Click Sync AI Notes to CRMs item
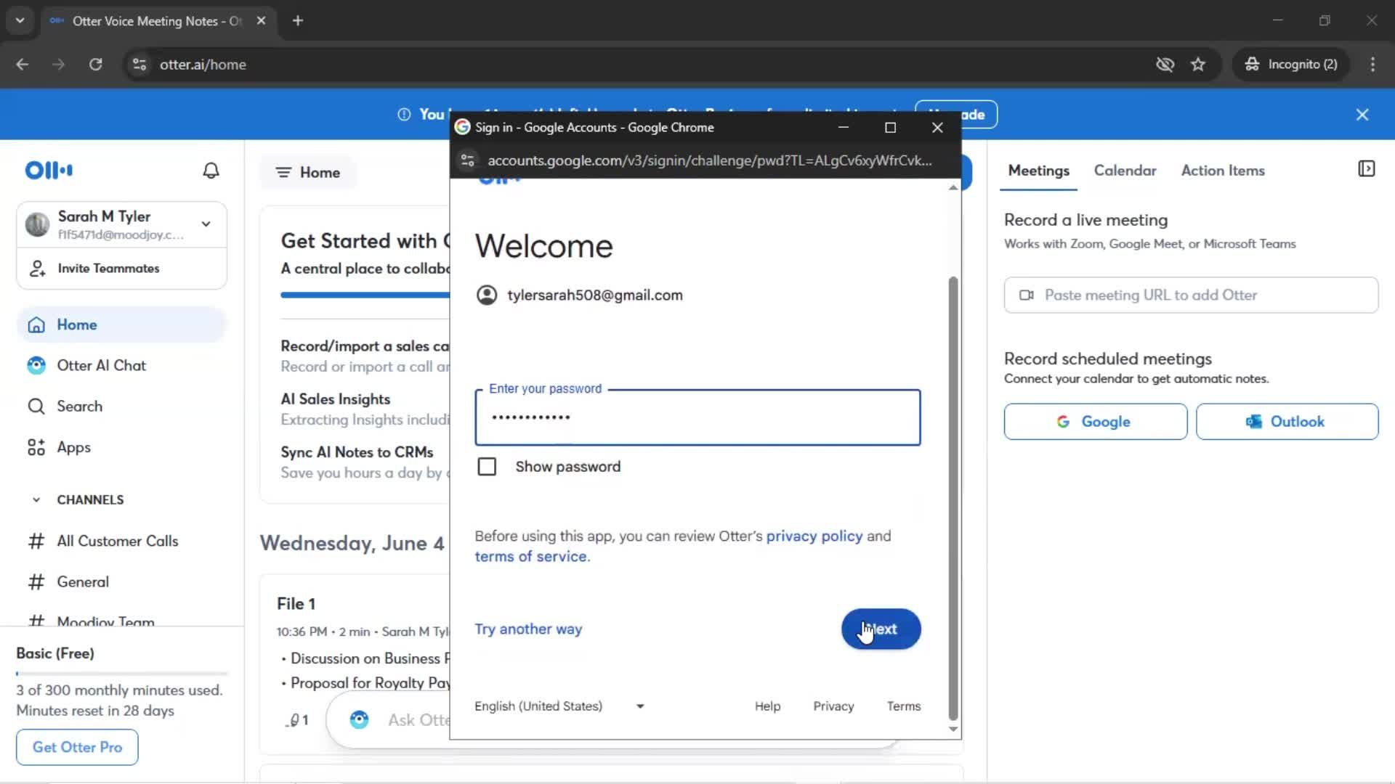1395x784 pixels. (x=365, y=462)
